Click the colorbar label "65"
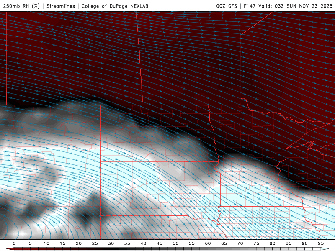This screenshot has height=251, width=335. [224, 243]
